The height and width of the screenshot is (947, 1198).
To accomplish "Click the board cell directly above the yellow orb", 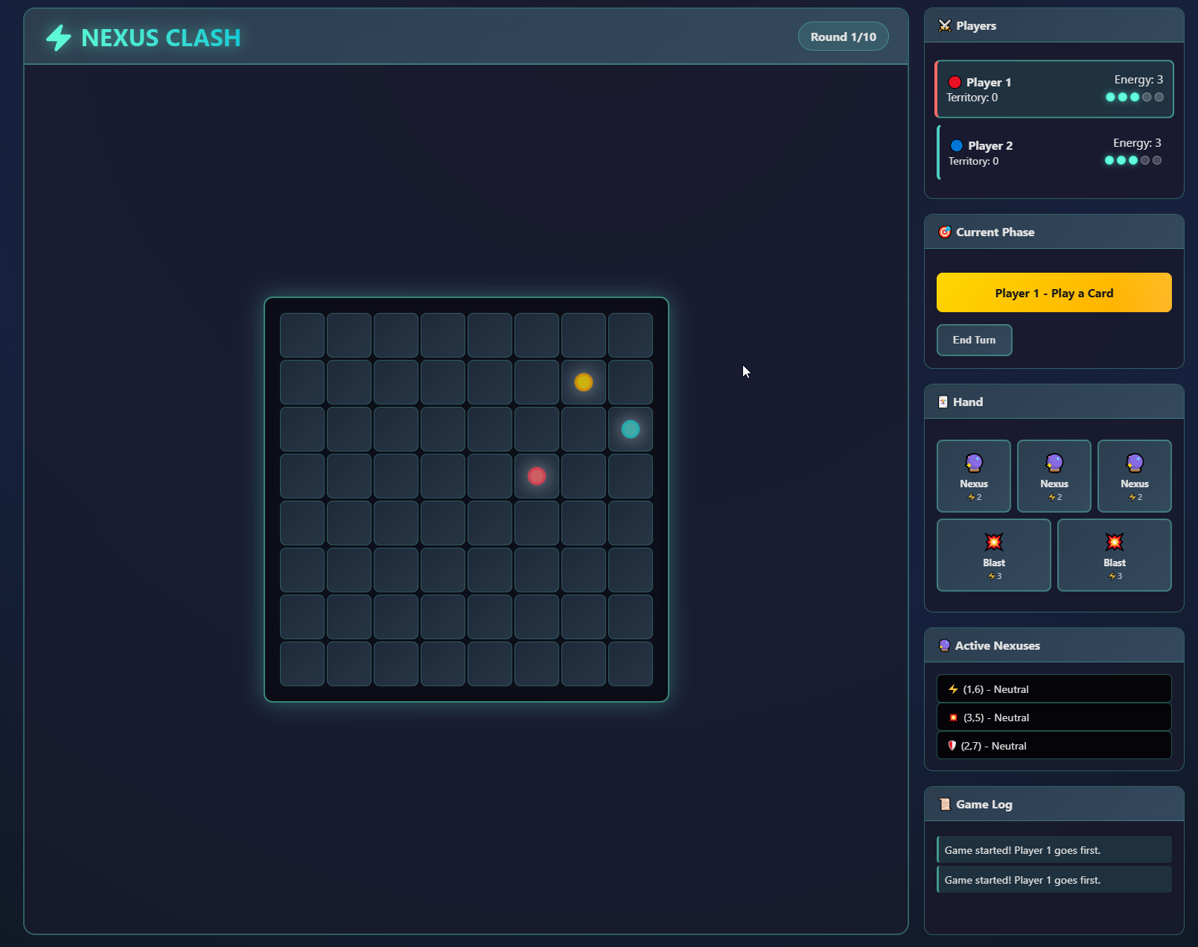I will pyautogui.click(x=584, y=335).
